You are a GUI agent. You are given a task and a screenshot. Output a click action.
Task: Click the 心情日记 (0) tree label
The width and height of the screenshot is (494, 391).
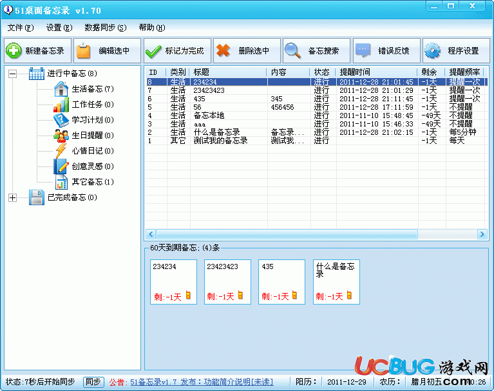click(x=93, y=151)
